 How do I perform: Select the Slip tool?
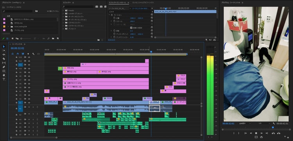click(x=4, y=63)
